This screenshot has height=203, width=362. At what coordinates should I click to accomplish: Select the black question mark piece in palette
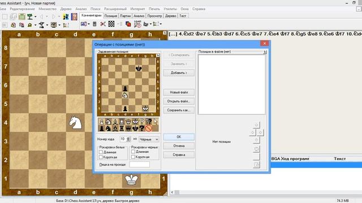pos(142,129)
